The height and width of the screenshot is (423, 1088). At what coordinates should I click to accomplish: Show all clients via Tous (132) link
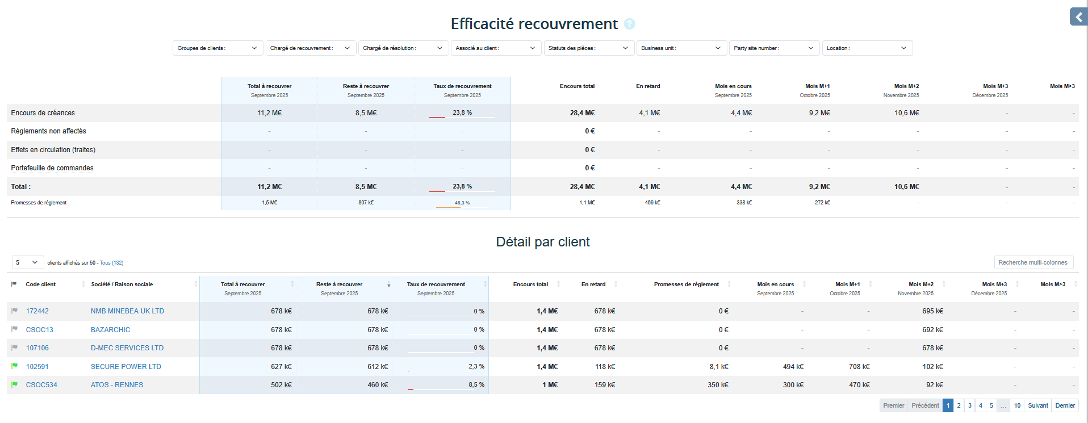111,263
